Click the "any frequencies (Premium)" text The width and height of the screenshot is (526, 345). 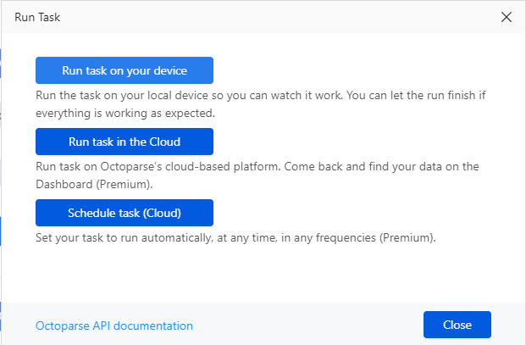pyautogui.click(x=373, y=238)
